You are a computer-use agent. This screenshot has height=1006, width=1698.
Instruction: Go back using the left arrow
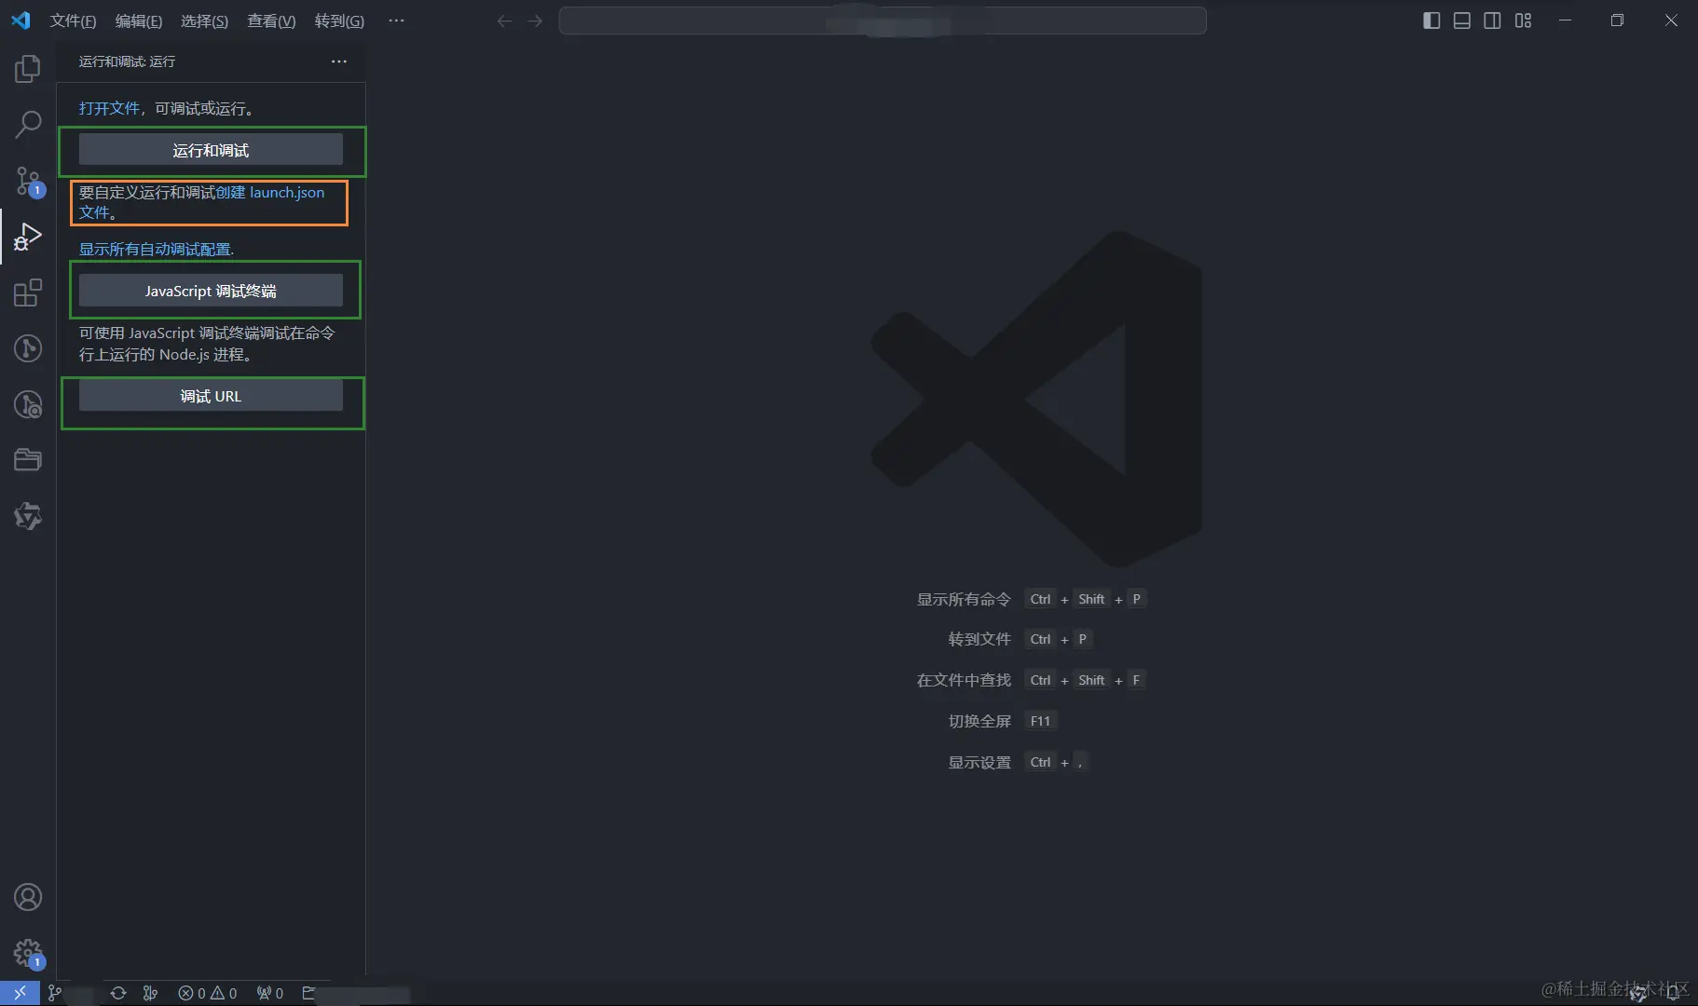click(504, 20)
